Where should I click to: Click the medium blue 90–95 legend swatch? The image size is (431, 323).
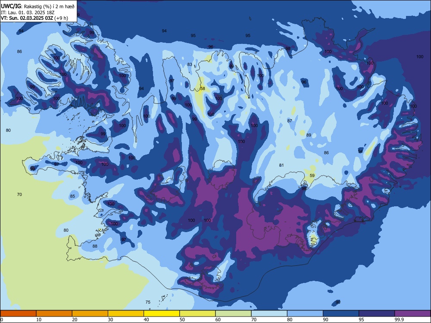[341, 314]
